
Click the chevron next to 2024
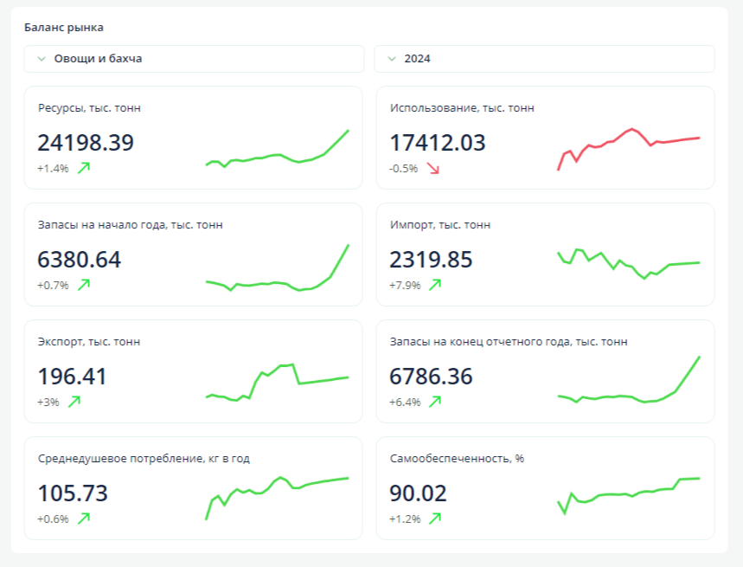click(x=392, y=59)
